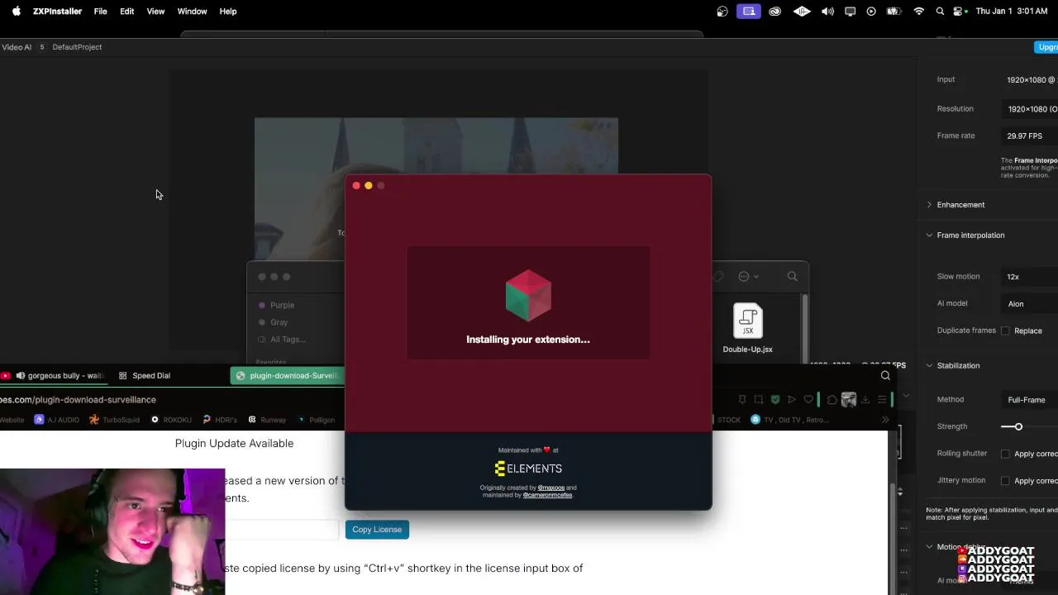Open All Tags in Finder sidebar
The height and width of the screenshot is (595, 1058).
(287, 340)
